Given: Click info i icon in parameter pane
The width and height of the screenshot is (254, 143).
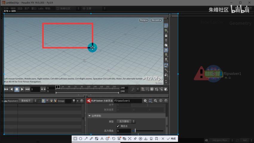Looking at the screenshot, I should pos(161,101).
